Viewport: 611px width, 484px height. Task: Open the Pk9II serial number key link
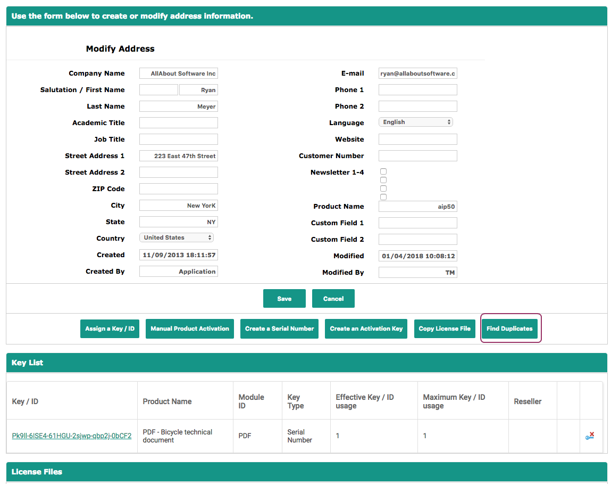[x=72, y=436]
